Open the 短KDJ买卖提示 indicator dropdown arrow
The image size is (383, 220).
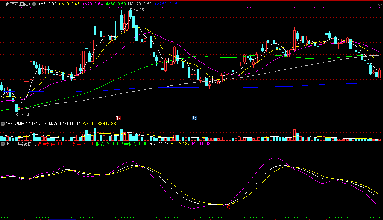3,144
